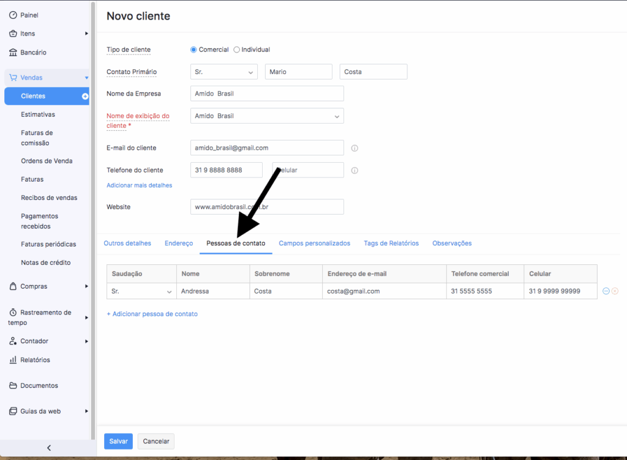Click the info icon next to customer email

tap(355, 148)
